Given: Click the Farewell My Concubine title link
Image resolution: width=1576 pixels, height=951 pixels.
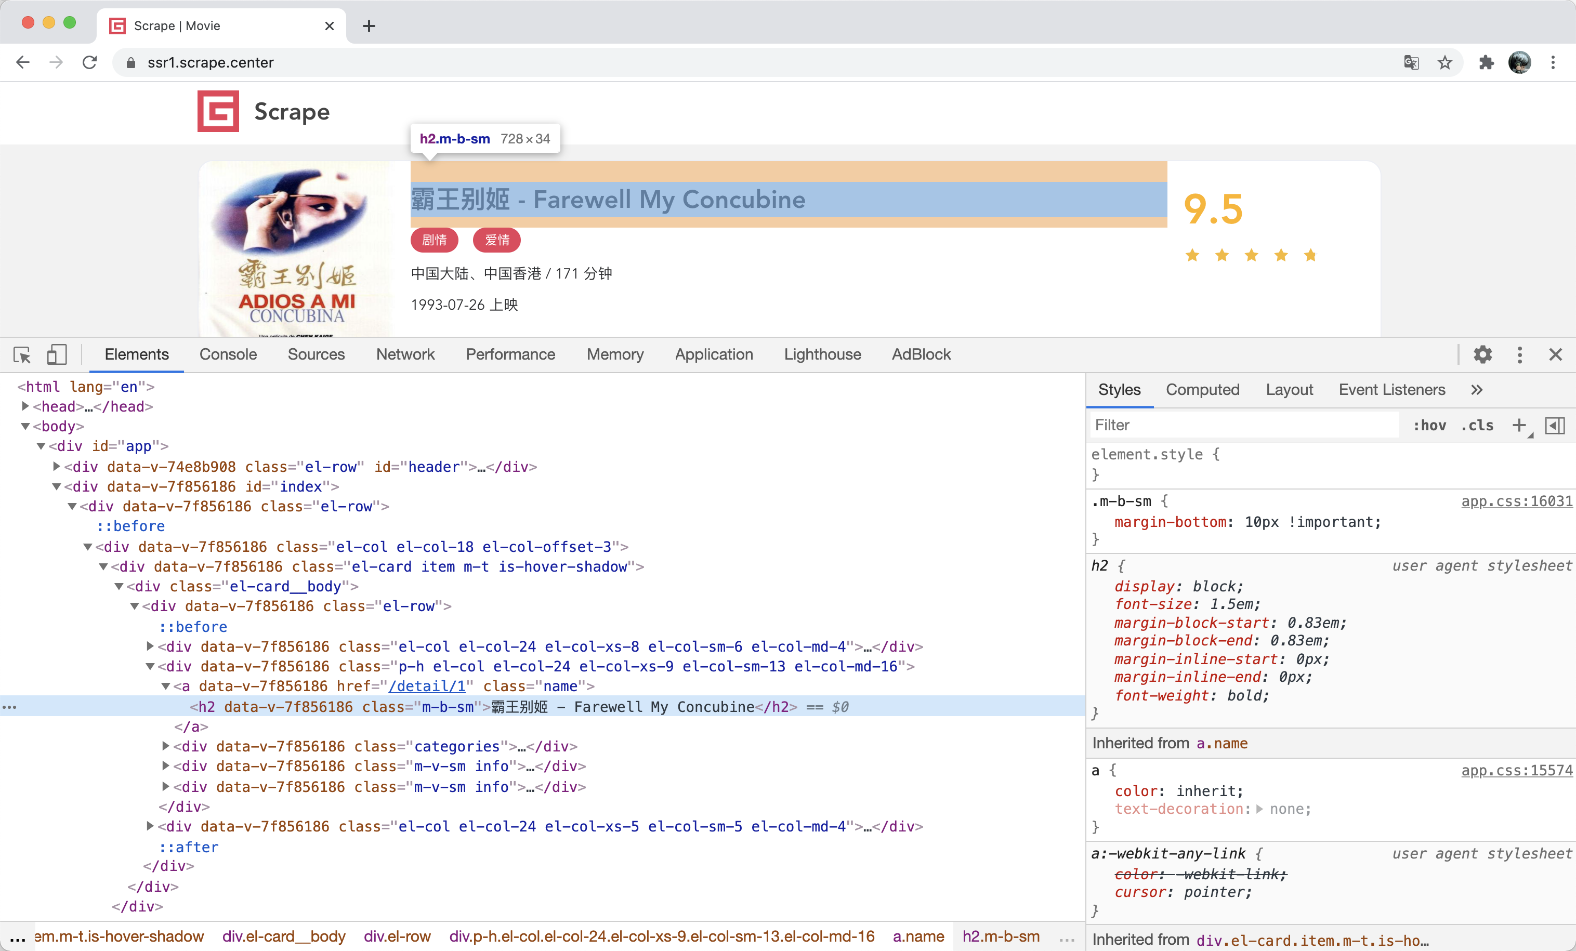Looking at the screenshot, I should coord(608,200).
